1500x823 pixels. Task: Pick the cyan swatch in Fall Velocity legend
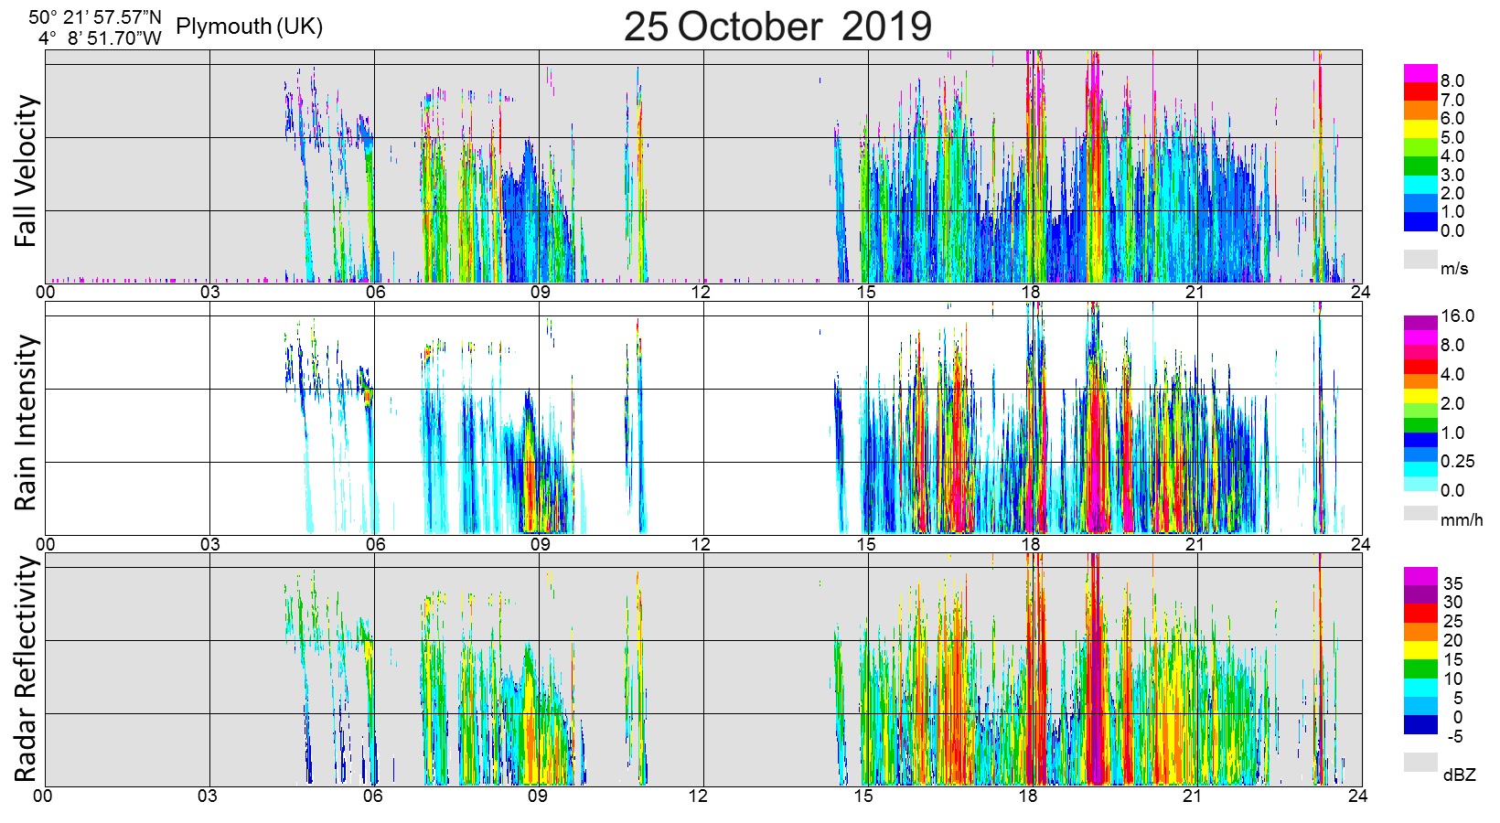(1420, 185)
